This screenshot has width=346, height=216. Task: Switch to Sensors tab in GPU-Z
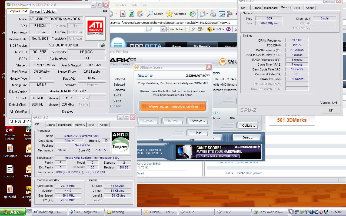[x=35, y=11]
